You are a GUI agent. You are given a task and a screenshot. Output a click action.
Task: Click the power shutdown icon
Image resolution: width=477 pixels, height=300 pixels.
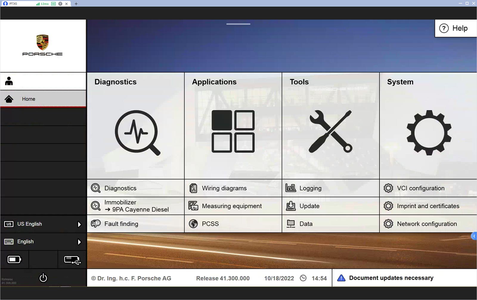coord(43,278)
